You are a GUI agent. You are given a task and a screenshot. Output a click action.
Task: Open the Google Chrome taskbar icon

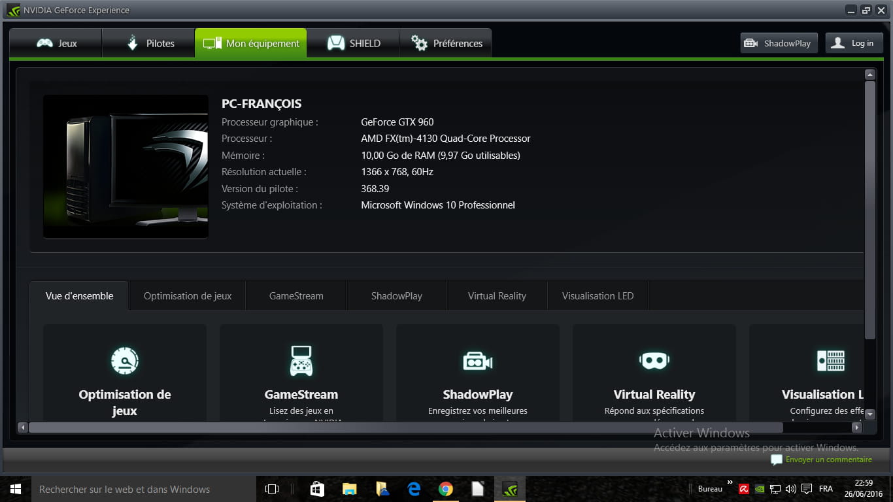pyautogui.click(x=446, y=489)
